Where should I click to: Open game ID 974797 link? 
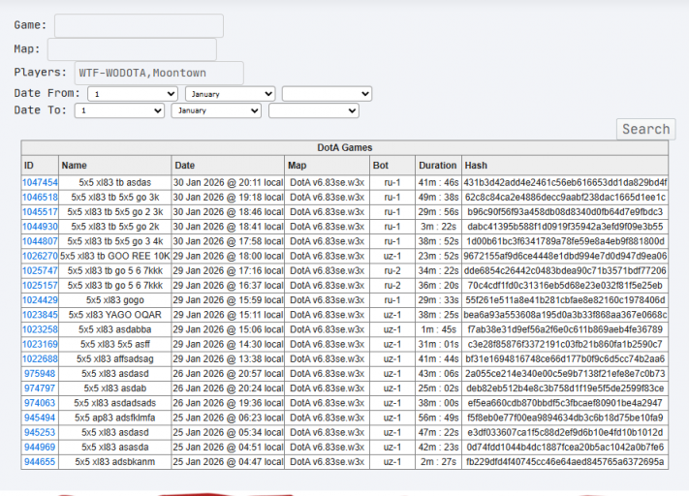pos(40,388)
